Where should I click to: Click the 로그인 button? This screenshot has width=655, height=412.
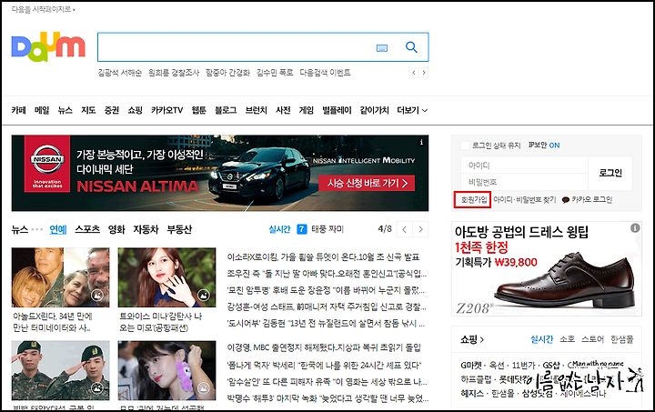(x=610, y=173)
